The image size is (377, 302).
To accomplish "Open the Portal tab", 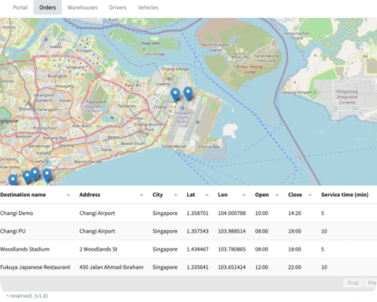I will coord(20,7).
